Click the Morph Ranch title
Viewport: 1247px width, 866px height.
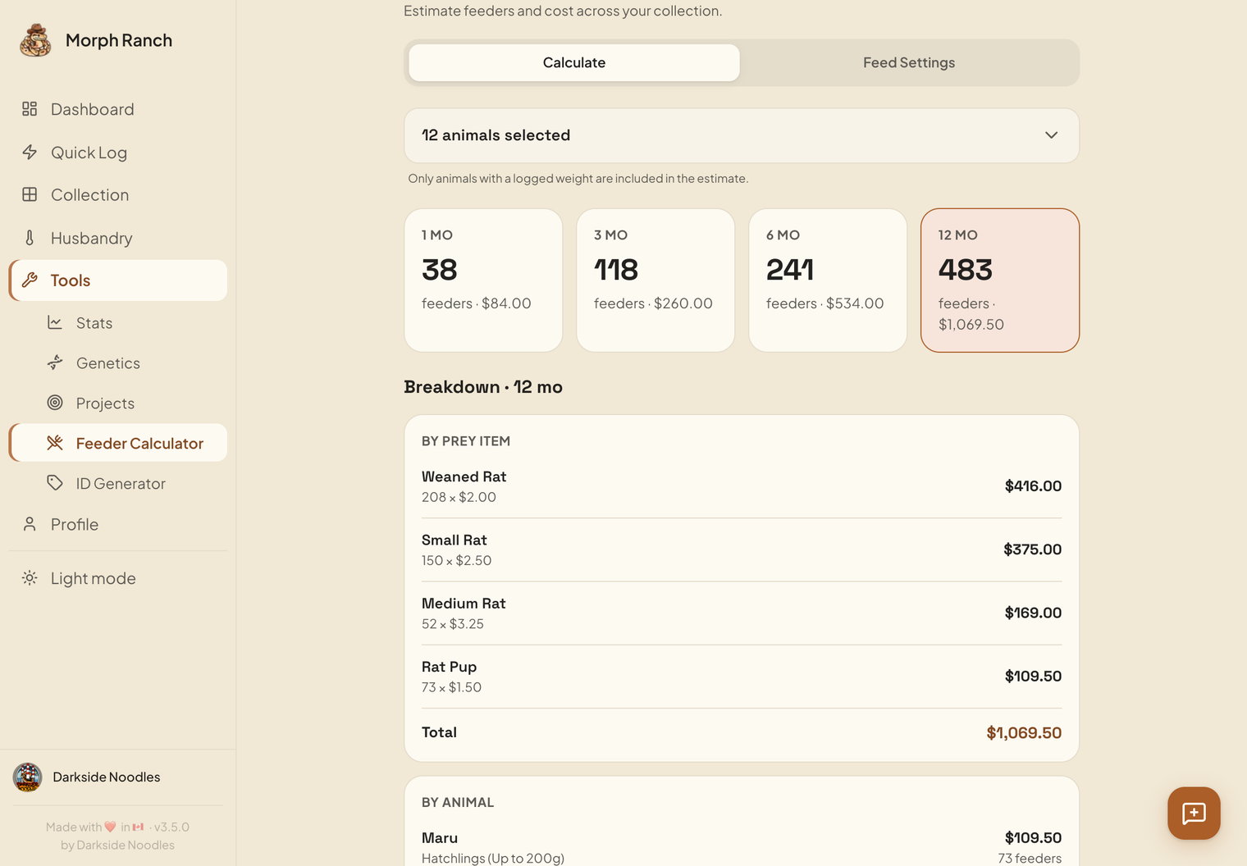tap(119, 40)
